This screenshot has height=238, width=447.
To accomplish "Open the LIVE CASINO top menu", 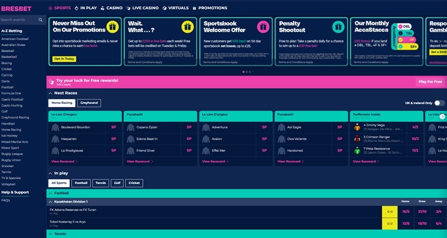I will (142, 8).
